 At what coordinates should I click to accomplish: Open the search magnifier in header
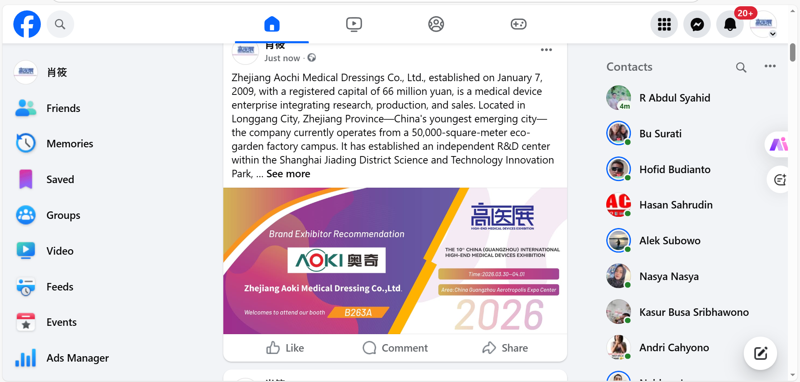click(60, 24)
